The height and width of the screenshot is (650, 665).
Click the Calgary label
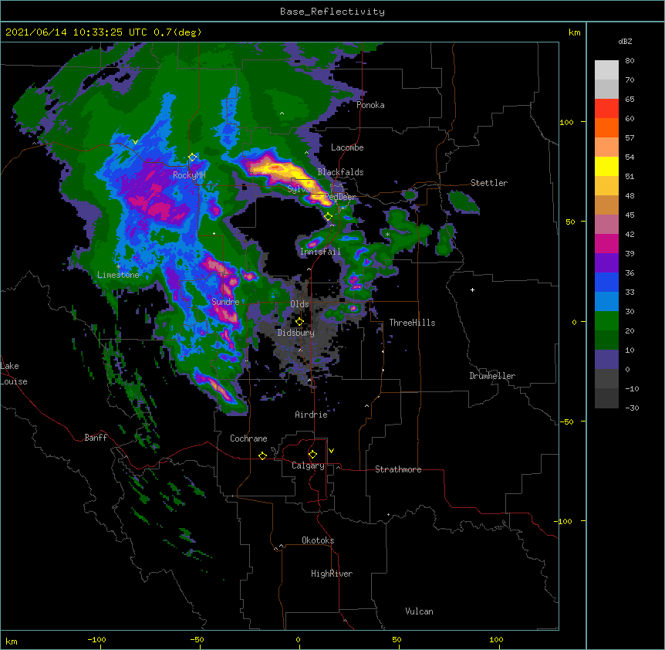click(308, 465)
